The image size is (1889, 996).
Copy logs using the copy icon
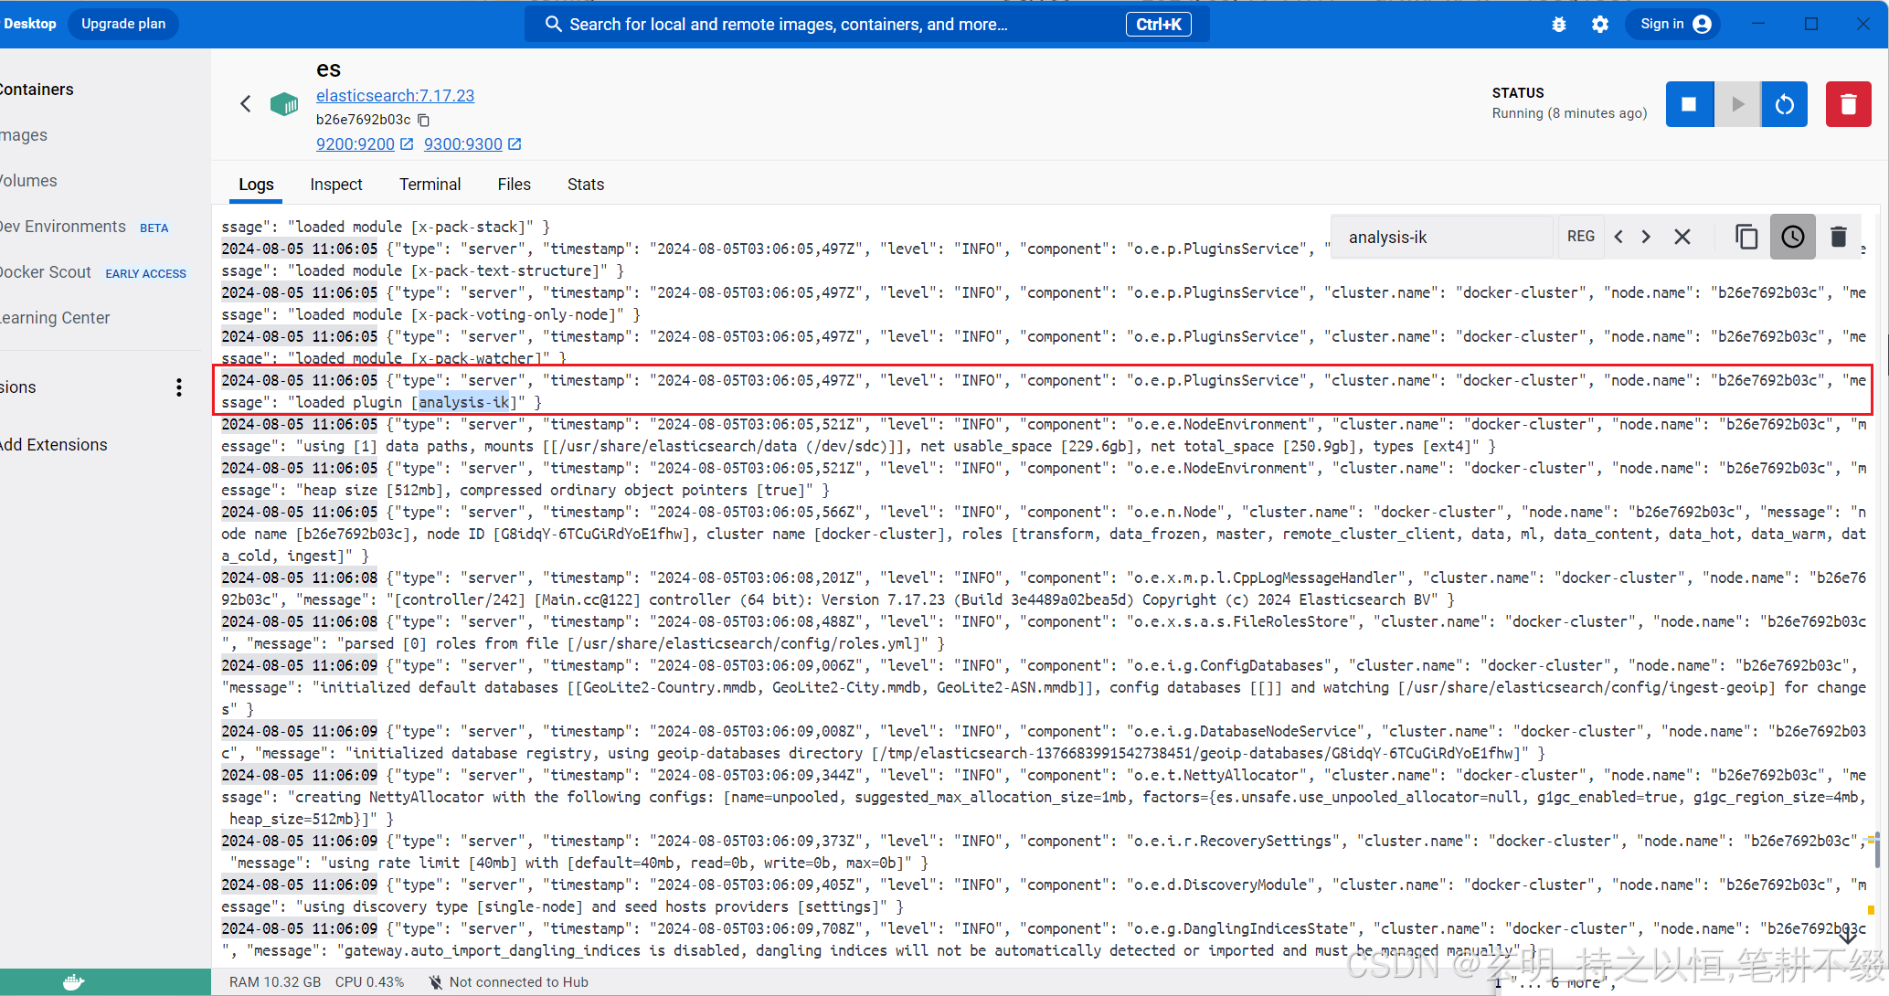point(1747,236)
